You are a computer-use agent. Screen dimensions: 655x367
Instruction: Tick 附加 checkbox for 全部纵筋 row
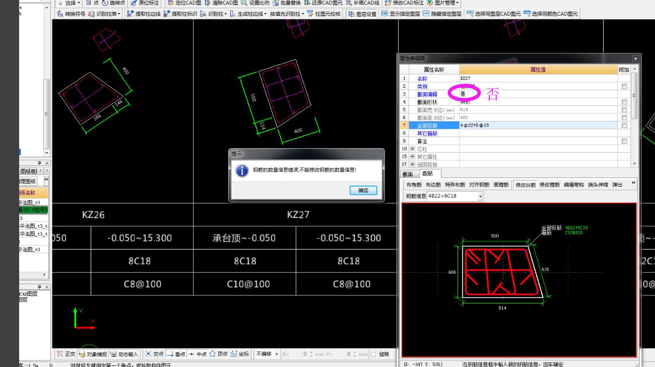pos(624,125)
